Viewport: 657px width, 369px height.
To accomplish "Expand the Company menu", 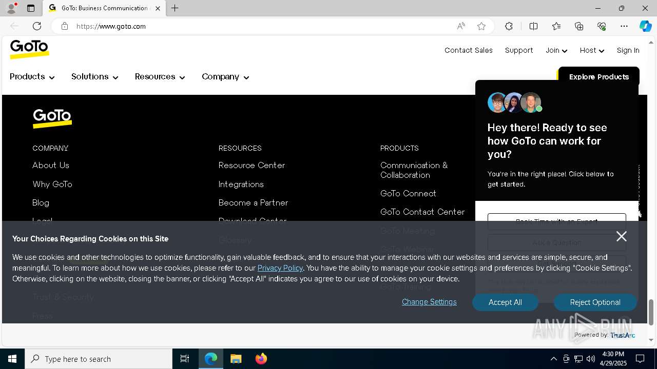I will coord(225,77).
